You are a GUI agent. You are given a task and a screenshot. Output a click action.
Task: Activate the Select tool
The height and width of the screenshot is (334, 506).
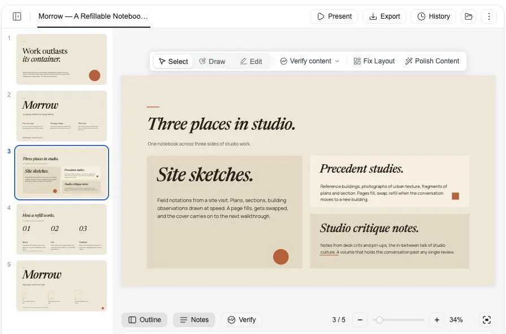(174, 61)
